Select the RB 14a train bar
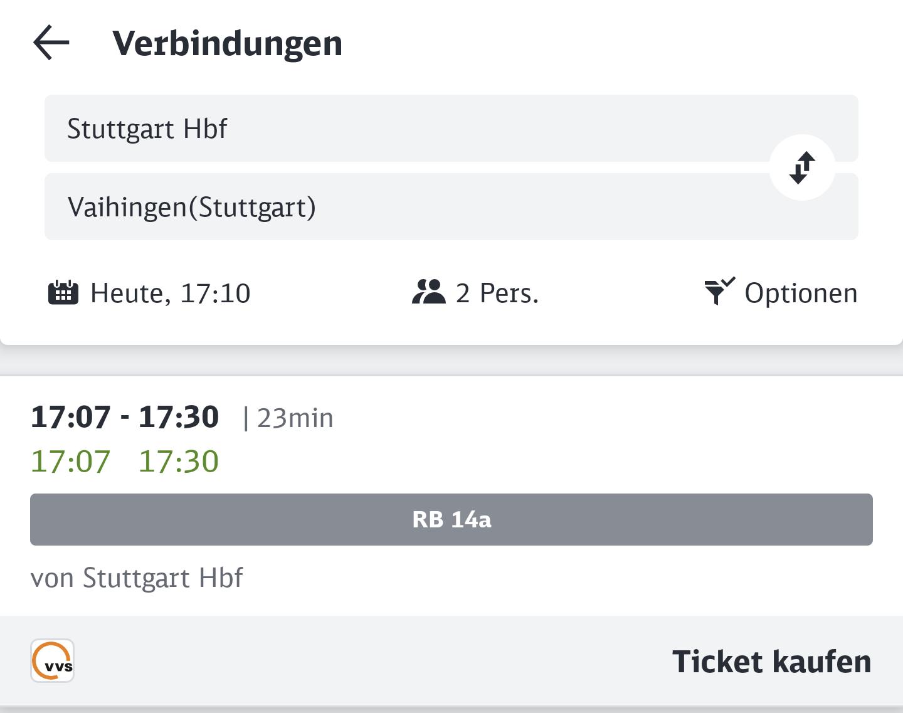 pos(451,519)
